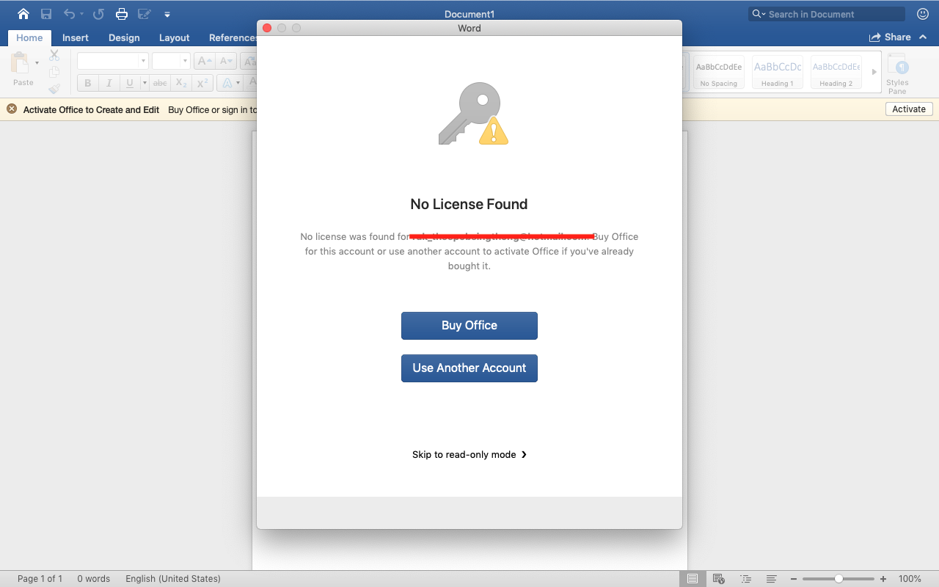The height and width of the screenshot is (587, 939).
Task: Open the Styles Pane
Action: pyautogui.click(x=897, y=73)
